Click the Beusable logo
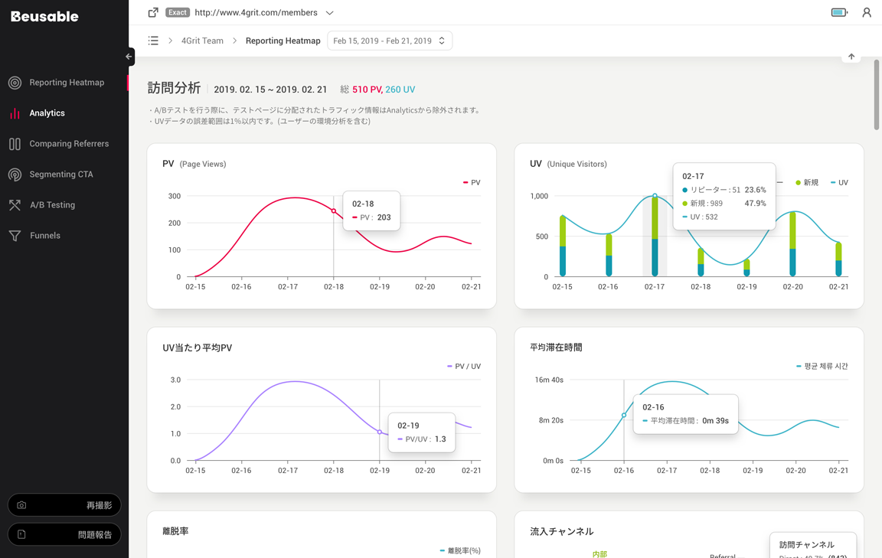 pos(44,17)
